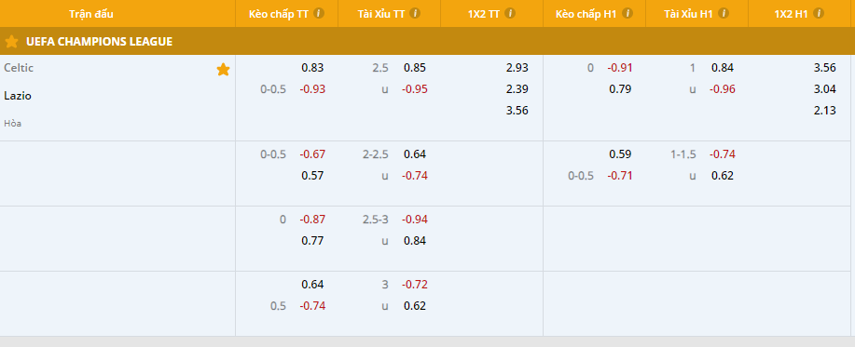This screenshot has width=855, height=347.
Task: Pick draw full-time odds 3.56
Action: [x=517, y=111]
